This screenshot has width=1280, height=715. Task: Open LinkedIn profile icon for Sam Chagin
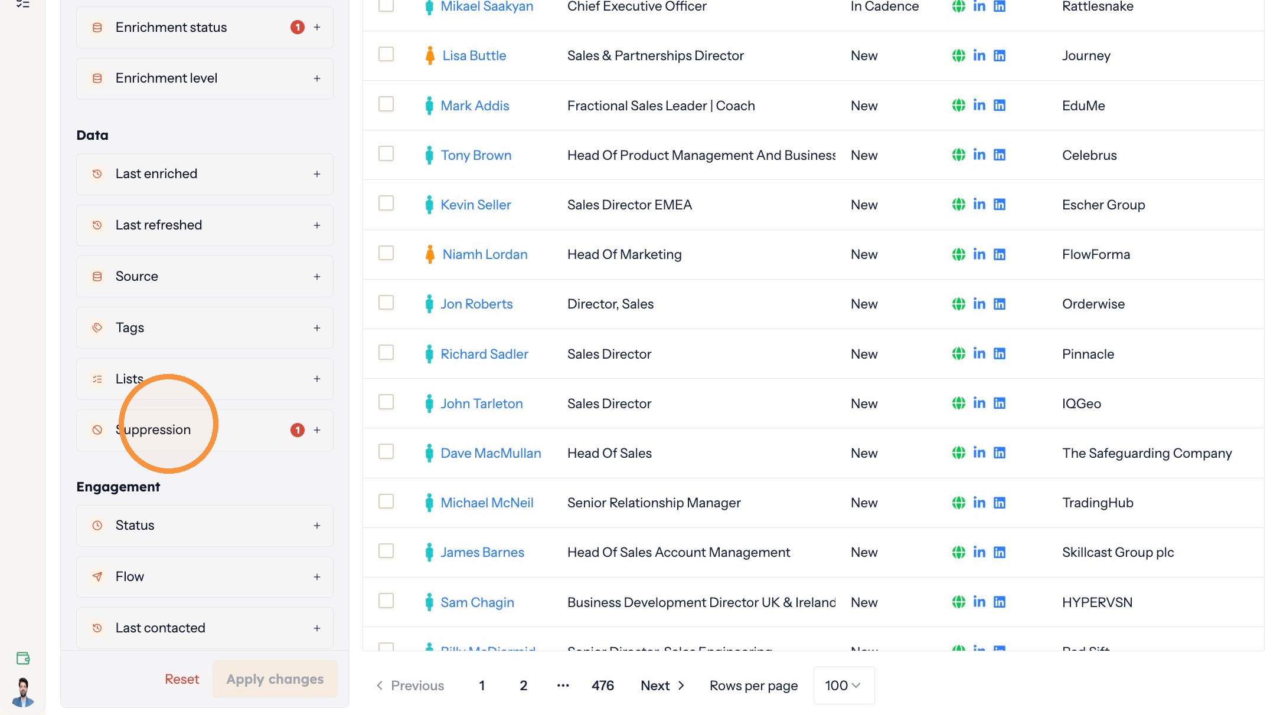click(979, 602)
